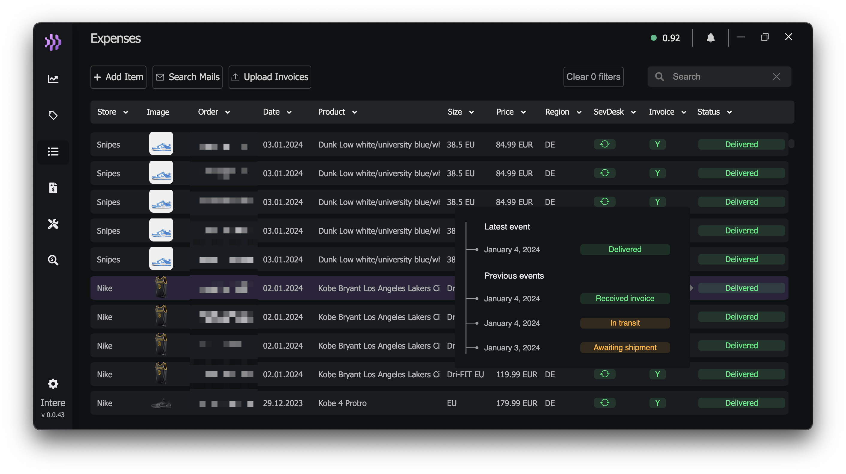Screen dimensions: 846x474
Task: Expand the Region column filter
Action: (579, 112)
